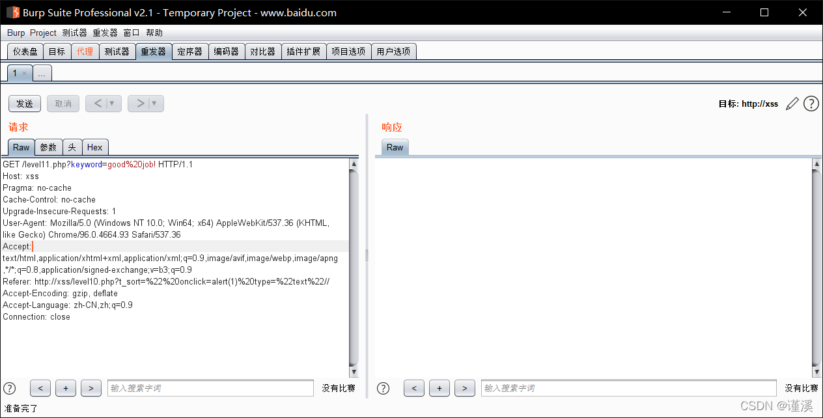Click the '目标: http://xss' target label

pyautogui.click(x=748, y=104)
